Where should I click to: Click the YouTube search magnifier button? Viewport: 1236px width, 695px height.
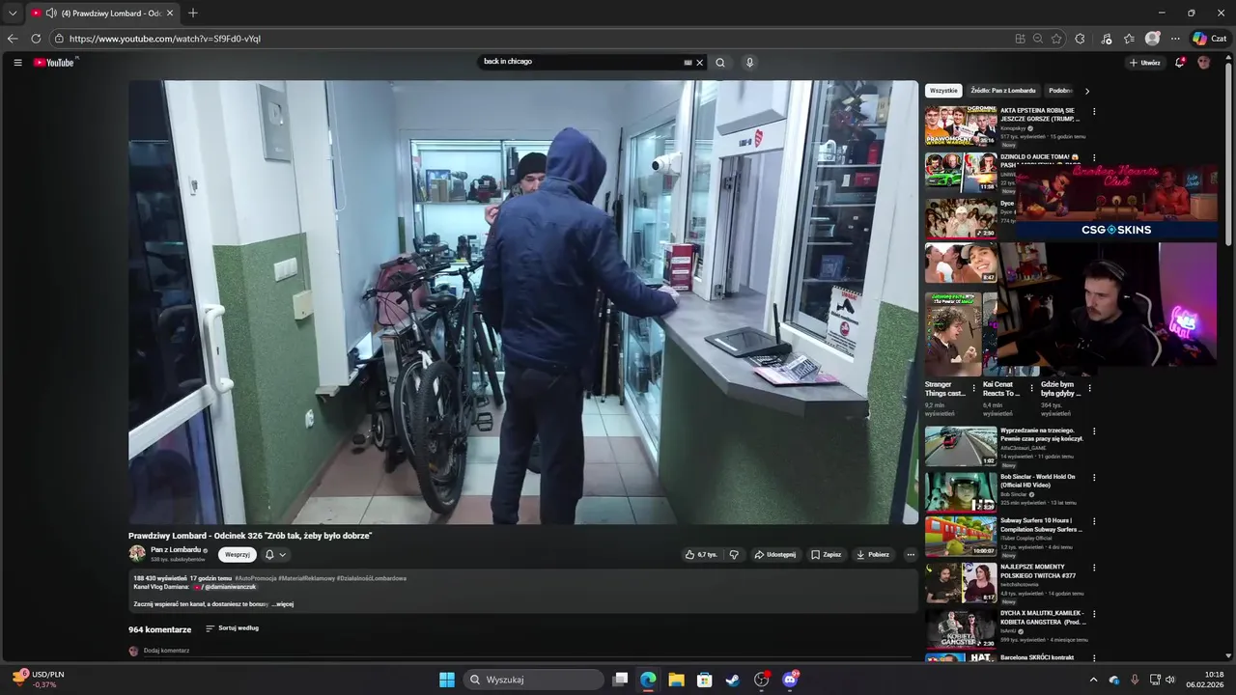point(720,63)
